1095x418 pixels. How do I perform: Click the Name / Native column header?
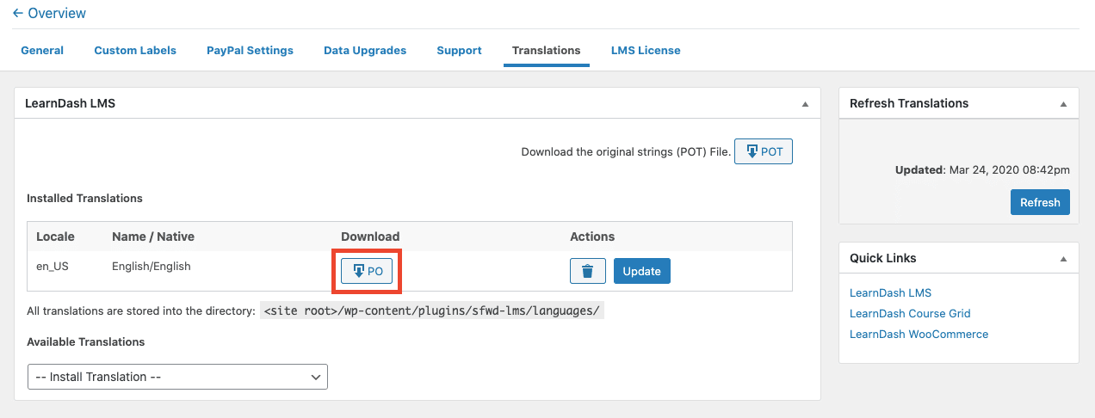153,237
